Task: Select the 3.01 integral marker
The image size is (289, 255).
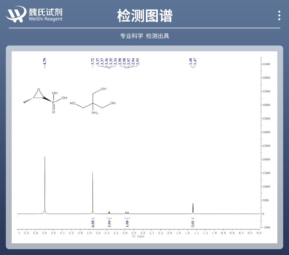Action: click(x=193, y=223)
